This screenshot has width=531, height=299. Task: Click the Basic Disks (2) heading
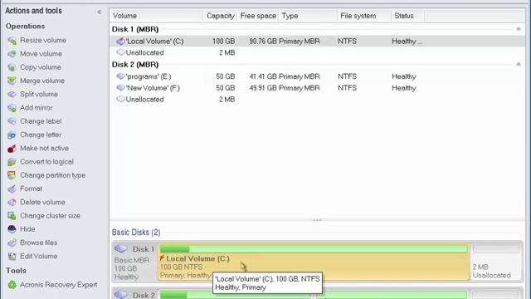pyautogui.click(x=136, y=233)
